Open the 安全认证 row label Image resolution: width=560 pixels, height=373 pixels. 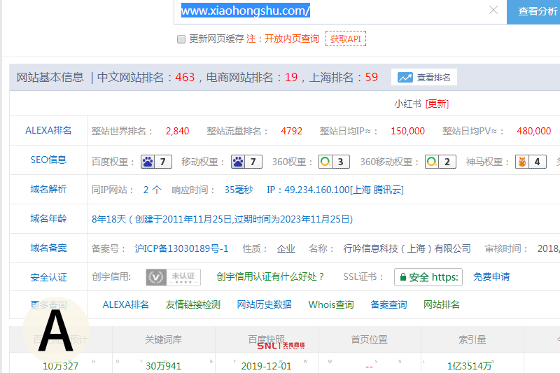coord(48,277)
